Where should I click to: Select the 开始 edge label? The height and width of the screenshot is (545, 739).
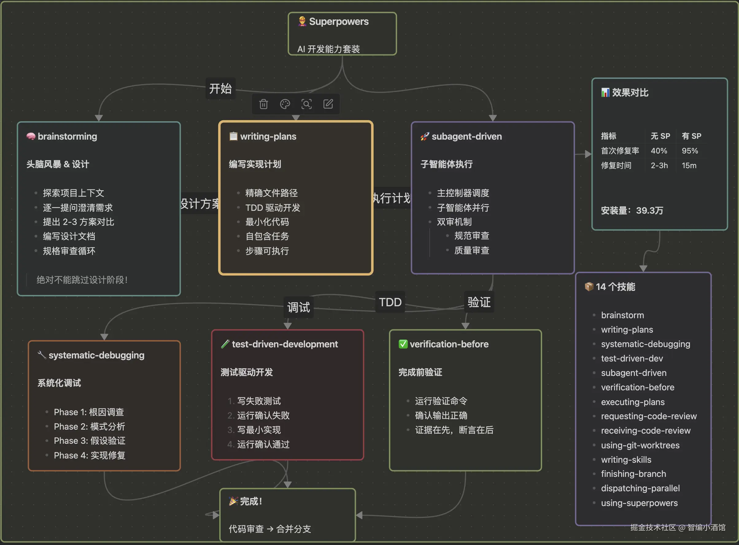(x=220, y=88)
